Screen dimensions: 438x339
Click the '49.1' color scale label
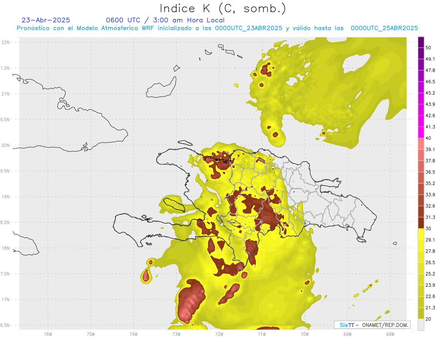[430, 59]
